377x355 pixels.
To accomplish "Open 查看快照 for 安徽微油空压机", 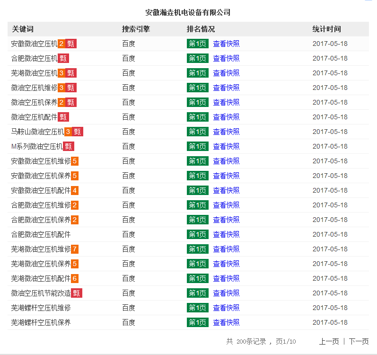I will pyautogui.click(x=226, y=44).
